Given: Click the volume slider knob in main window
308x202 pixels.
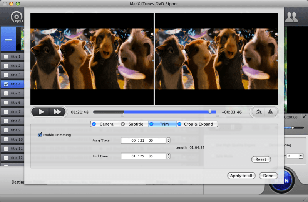Looking at the screenshot, I should pyautogui.click(x=293, y=127).
